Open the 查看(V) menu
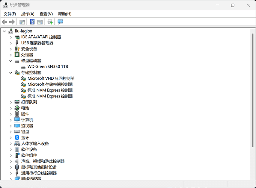Viewport: 256px width, 188px height. [x=46, y=14]
